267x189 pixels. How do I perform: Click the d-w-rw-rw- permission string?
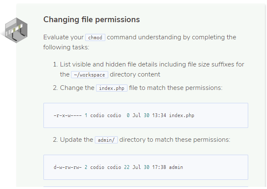click(68, 167)
